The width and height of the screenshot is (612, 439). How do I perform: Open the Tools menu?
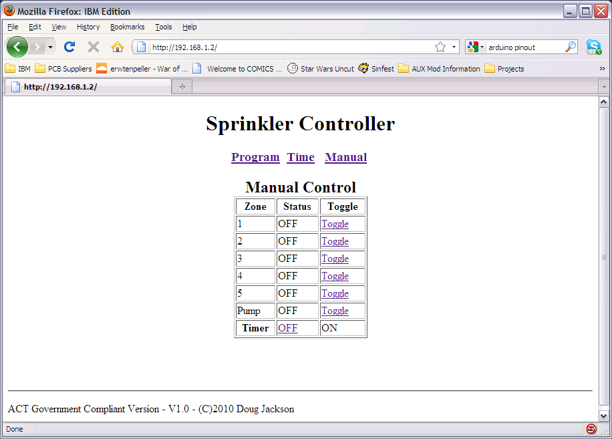[x=163, y=27]
